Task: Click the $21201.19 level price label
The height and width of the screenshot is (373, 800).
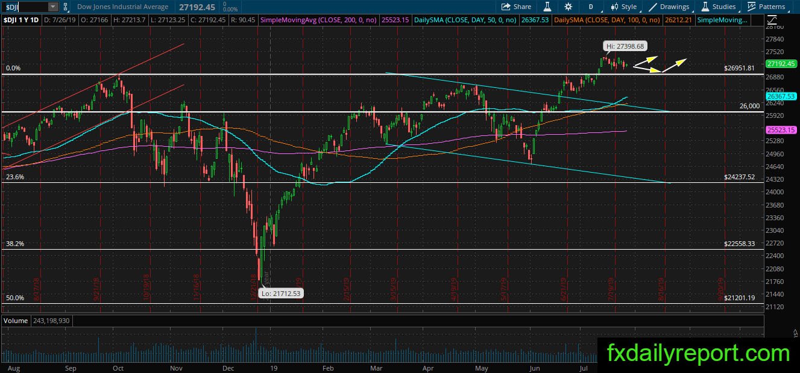Action: (x=739, y=298)
